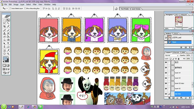Select the Pen tool
194x109 pixels.
click(x=5, y=47)
